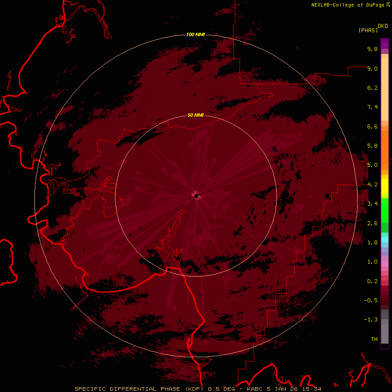Pick the cyan segment of the color bar

tap(385, 239)
